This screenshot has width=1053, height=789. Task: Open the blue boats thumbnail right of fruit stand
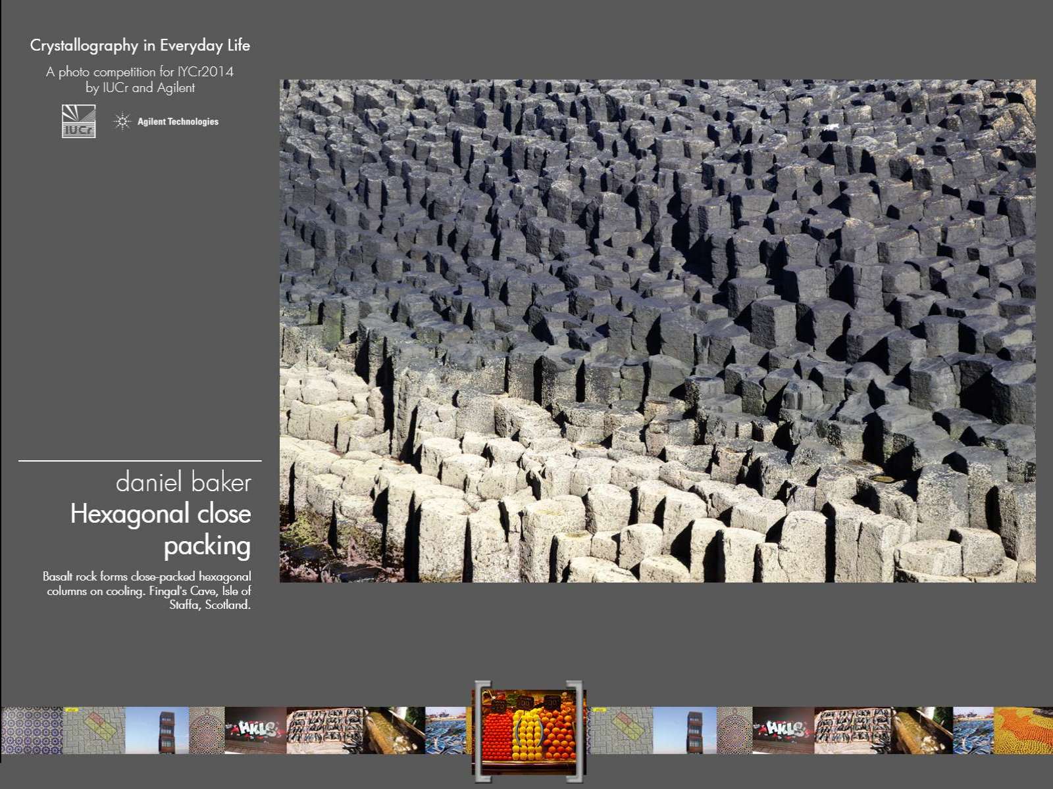point(973,730)
